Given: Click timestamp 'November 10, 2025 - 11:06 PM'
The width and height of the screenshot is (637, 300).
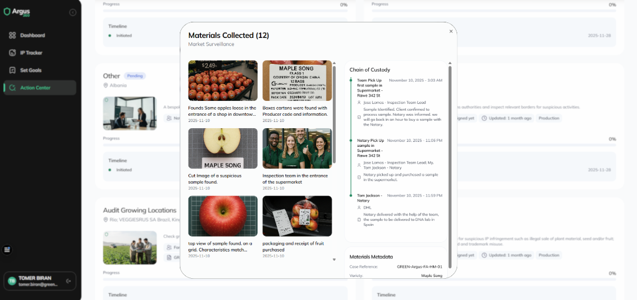Looking at the screenshot, I should point(415,140).
